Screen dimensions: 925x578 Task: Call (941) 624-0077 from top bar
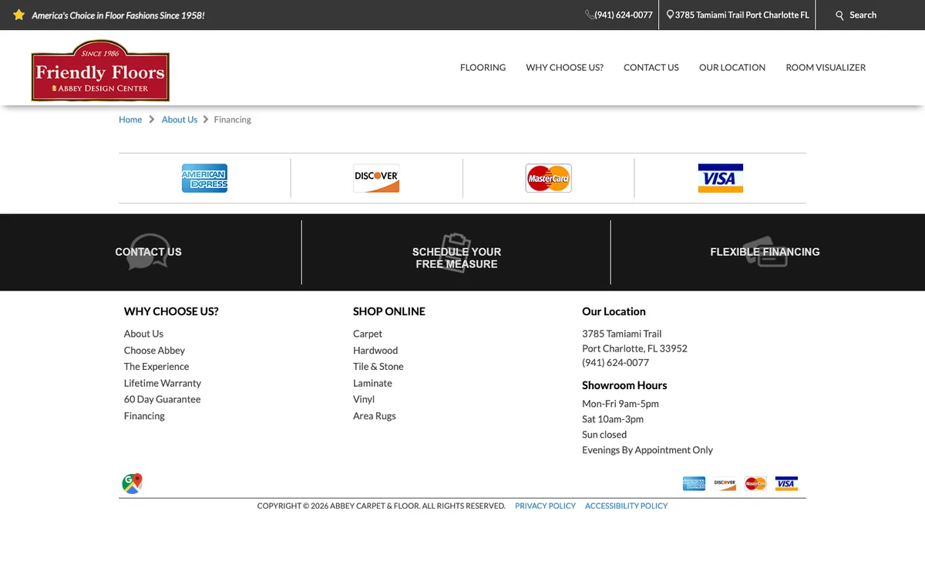624,15
